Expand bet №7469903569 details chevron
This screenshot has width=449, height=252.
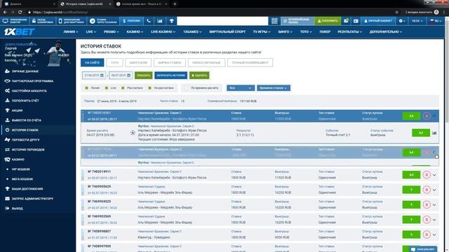434,220
